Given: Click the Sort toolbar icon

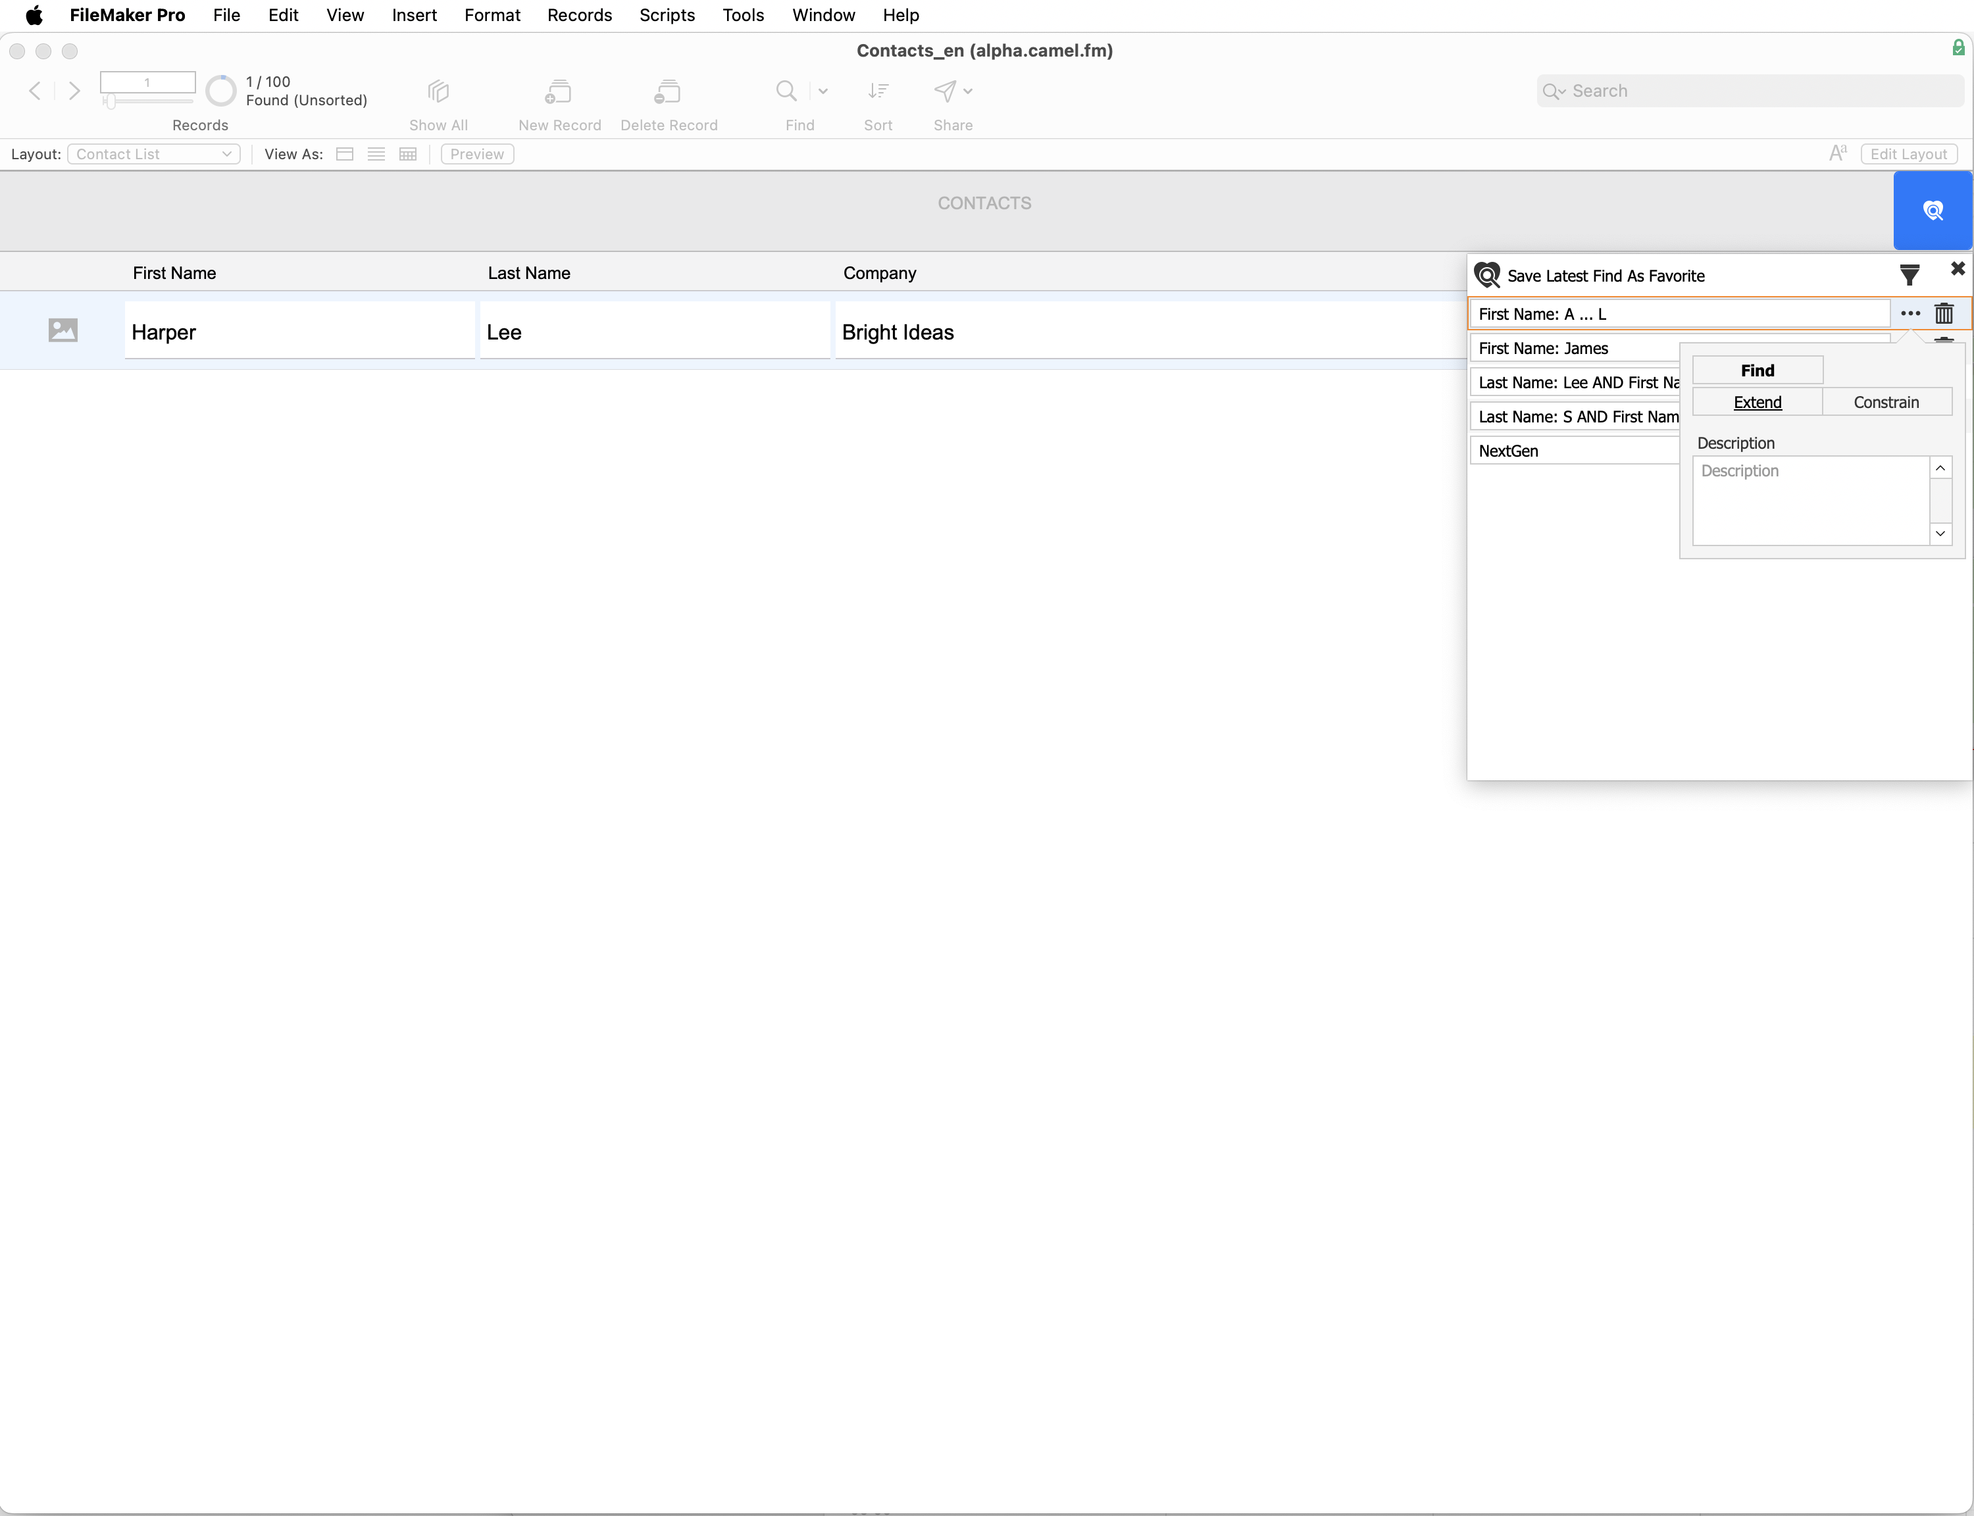Looking at the screenshot, I should click(x=878, y=91).
